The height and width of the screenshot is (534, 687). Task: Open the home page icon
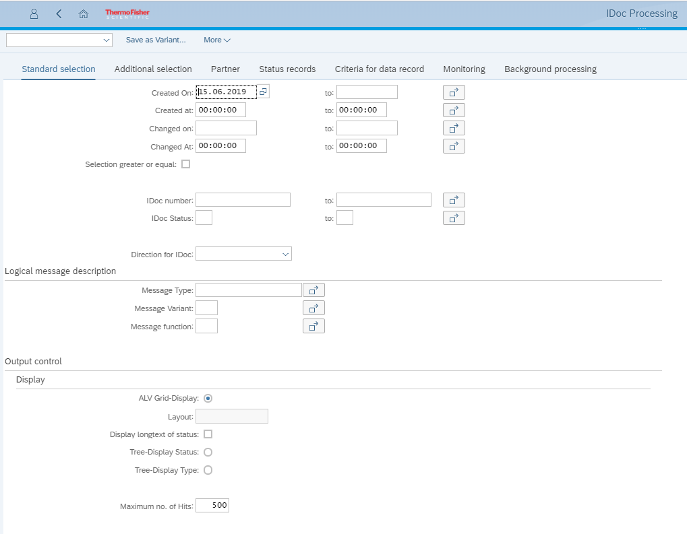[84, 13]
